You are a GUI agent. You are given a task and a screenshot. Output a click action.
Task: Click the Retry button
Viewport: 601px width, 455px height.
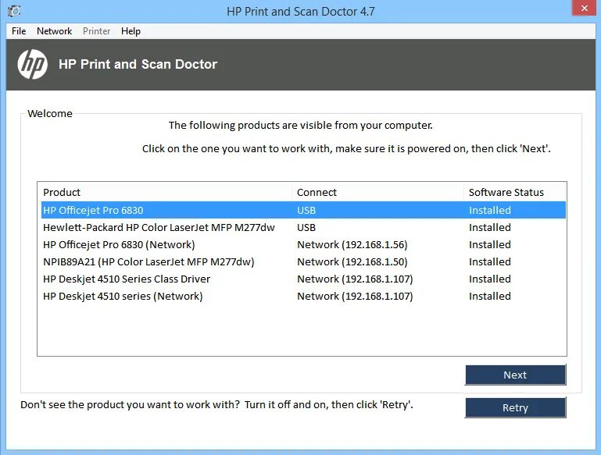515,407
